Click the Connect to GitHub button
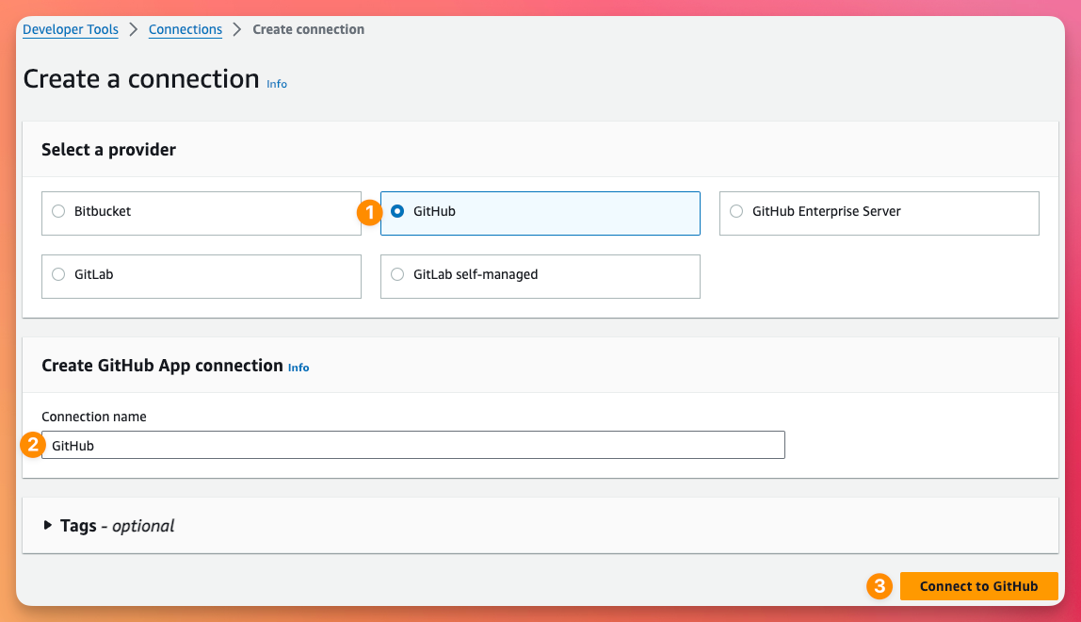The image size is (1081, 622). (x=978, y=586)
